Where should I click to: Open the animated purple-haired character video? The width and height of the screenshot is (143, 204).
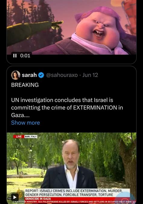coord(71,27)
